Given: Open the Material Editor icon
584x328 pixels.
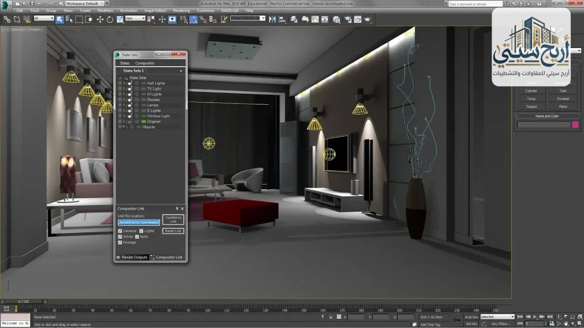Looking at the screenshot, I should (336, 20).
